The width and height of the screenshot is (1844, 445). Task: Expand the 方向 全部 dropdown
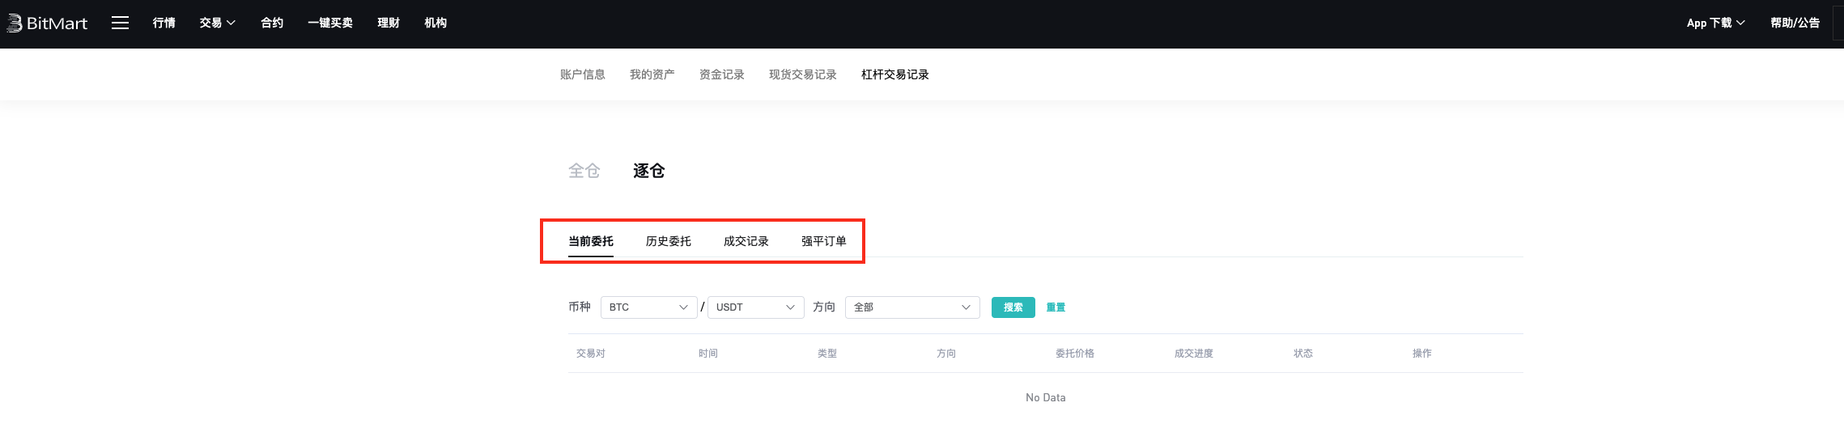911,307
